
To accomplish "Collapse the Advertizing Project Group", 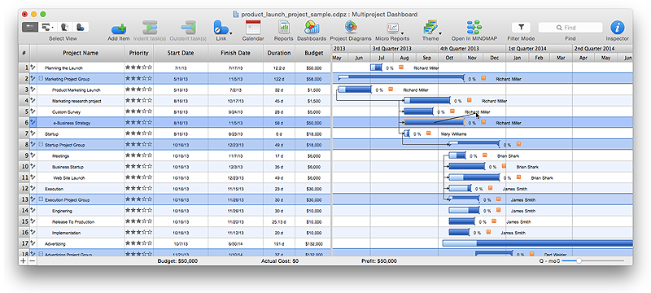I will 41,254.
